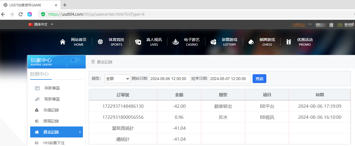Screen dimensions: 355x146
Task: Expand the 資金記錄 sidebar chevron arrow
Action: pyautogui.click(x=80, y=132)
